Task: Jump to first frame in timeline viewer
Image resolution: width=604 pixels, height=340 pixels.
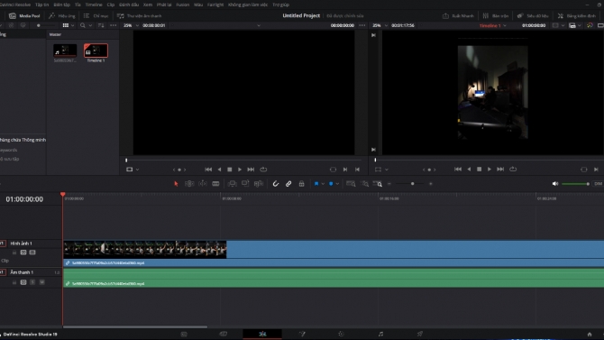Action: (458, 170)
